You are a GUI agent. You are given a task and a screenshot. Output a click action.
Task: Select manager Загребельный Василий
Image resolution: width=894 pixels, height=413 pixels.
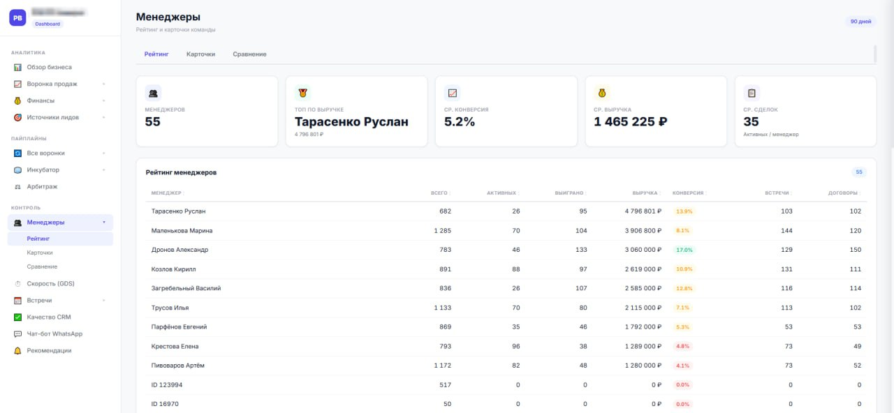point(186,288)
